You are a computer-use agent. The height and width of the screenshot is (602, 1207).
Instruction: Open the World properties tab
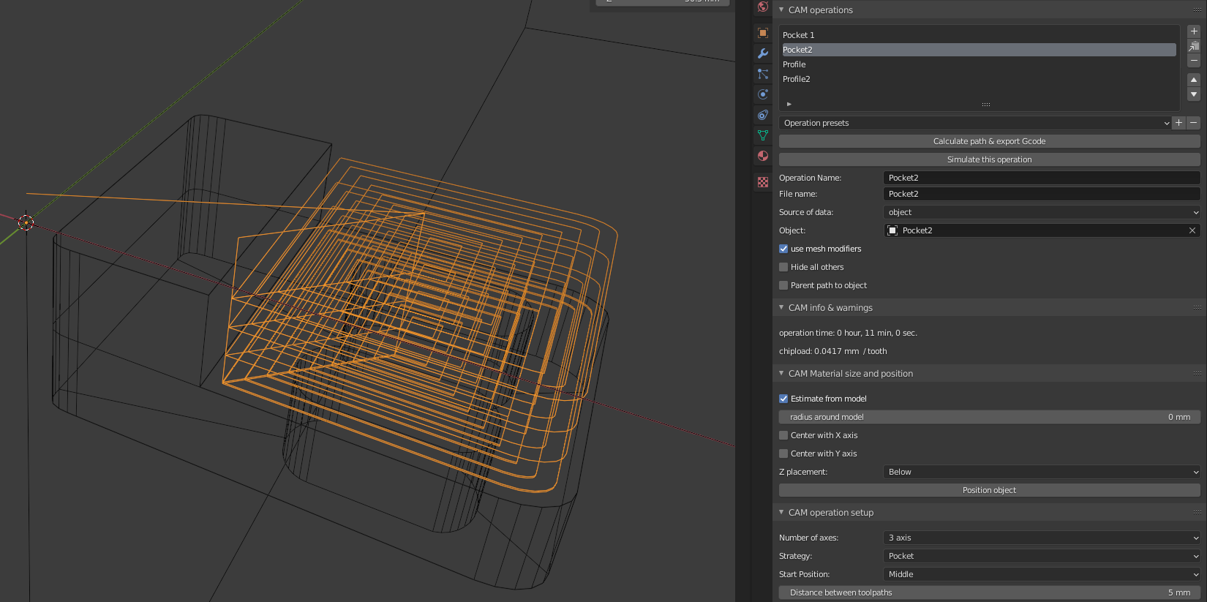[x=763, y=7]
